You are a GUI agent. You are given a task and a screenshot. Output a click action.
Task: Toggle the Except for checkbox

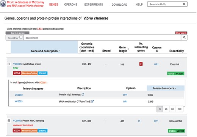coord(21,37)
